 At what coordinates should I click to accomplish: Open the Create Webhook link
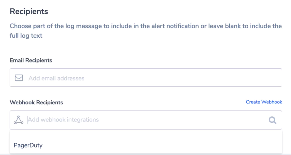point(264,102)
